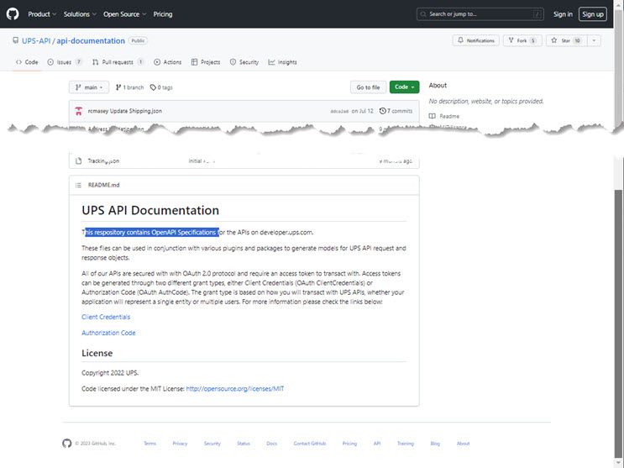
Task: Expand the Product menu
Action: tap(42, 14)
